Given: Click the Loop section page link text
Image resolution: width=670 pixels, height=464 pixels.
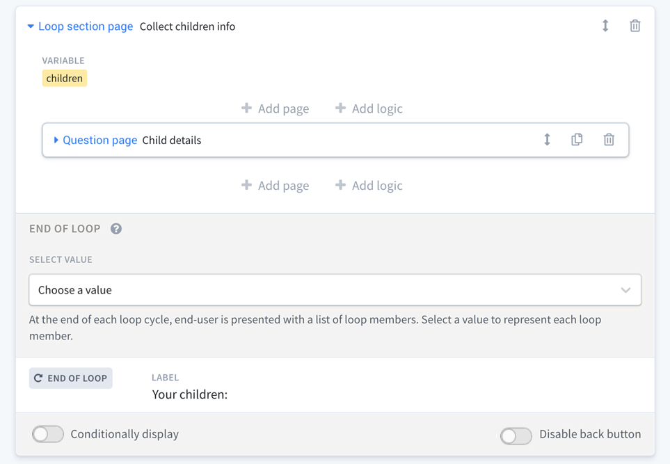Looking at the screenshot, I should coord(86,26).
